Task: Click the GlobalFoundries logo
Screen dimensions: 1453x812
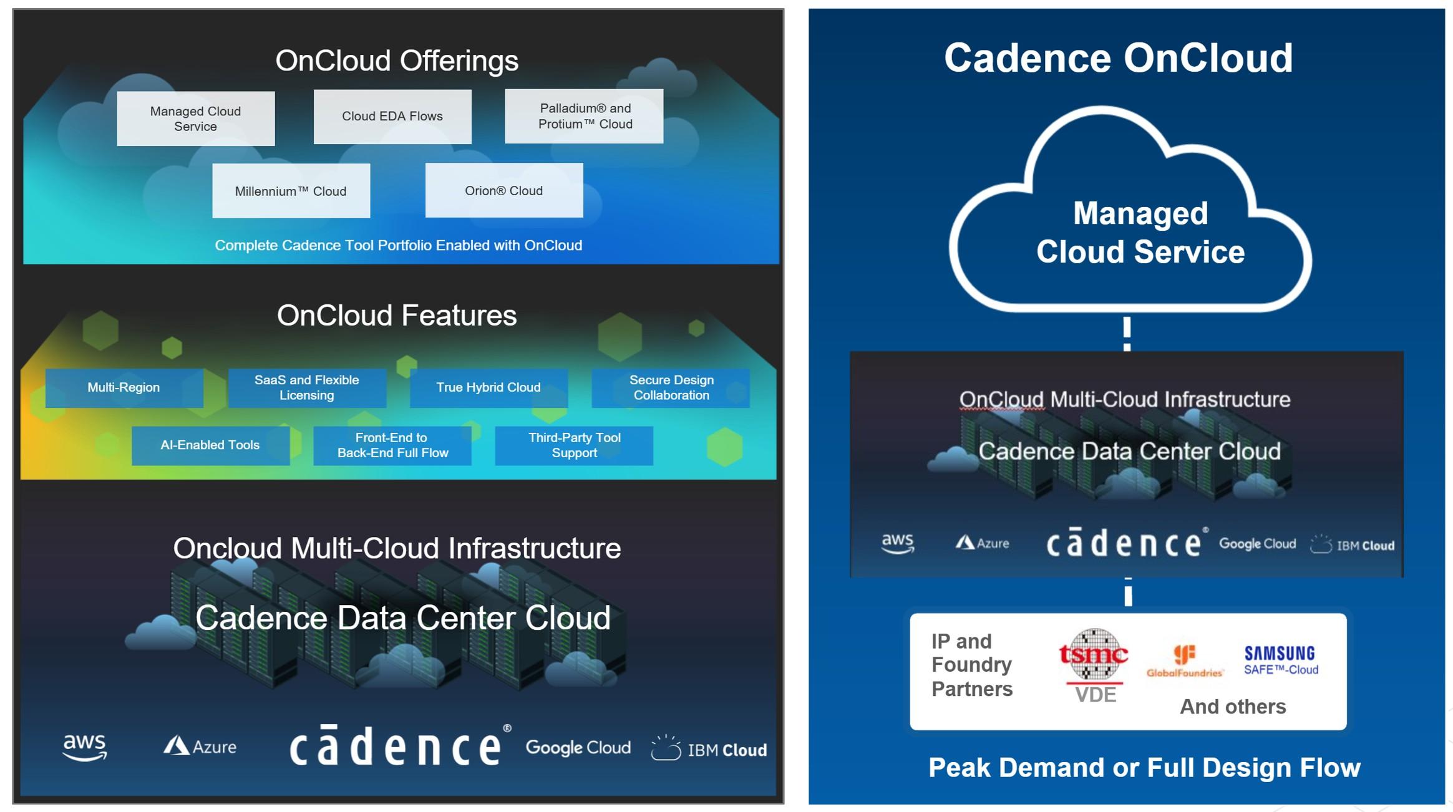Action: (1185, 661)
